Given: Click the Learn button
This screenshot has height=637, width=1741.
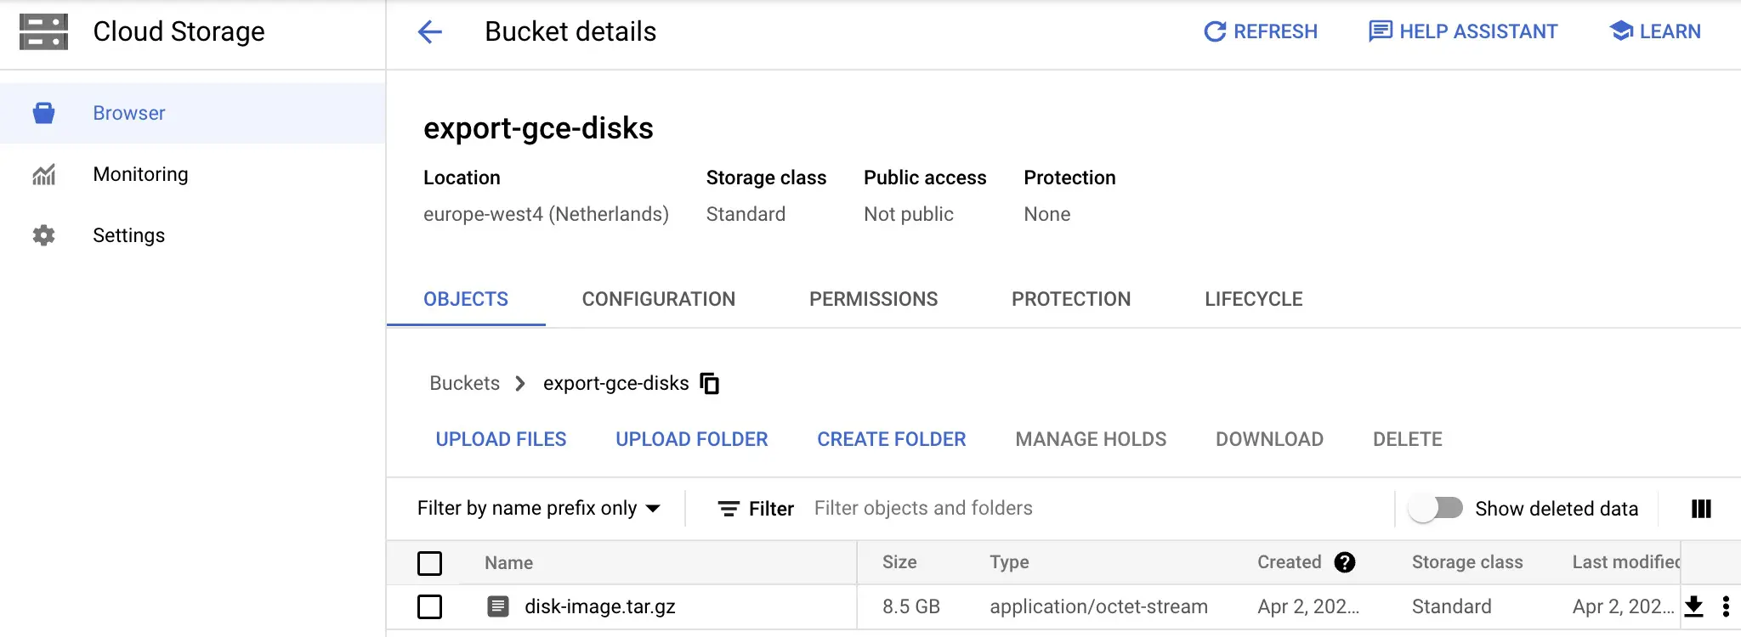Looking at the screenshot, I should pyautogui.click(x=1655, y=31).
